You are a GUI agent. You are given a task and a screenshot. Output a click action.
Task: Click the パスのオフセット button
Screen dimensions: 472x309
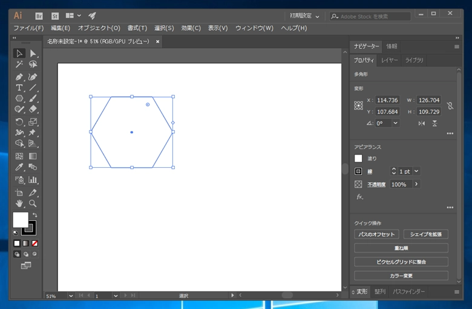[x=376, y=234]
